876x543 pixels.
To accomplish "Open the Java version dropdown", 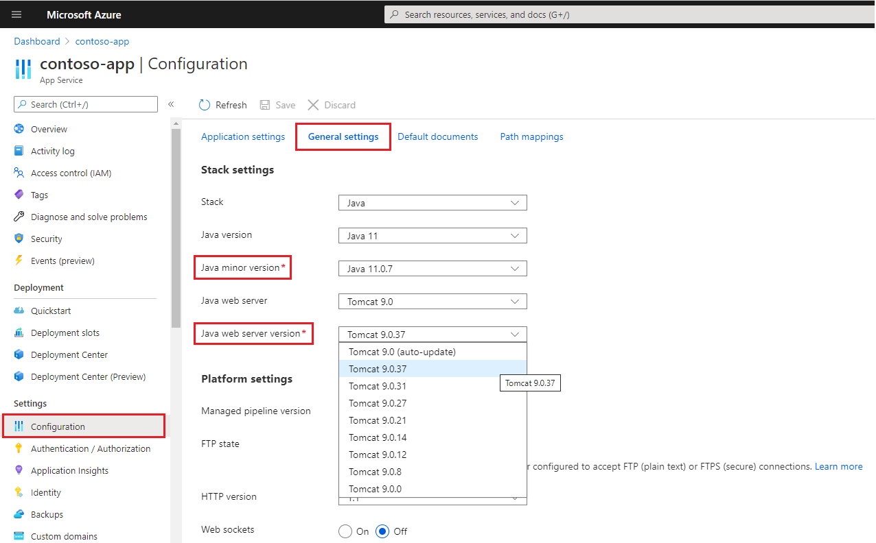I will (432, 235).
